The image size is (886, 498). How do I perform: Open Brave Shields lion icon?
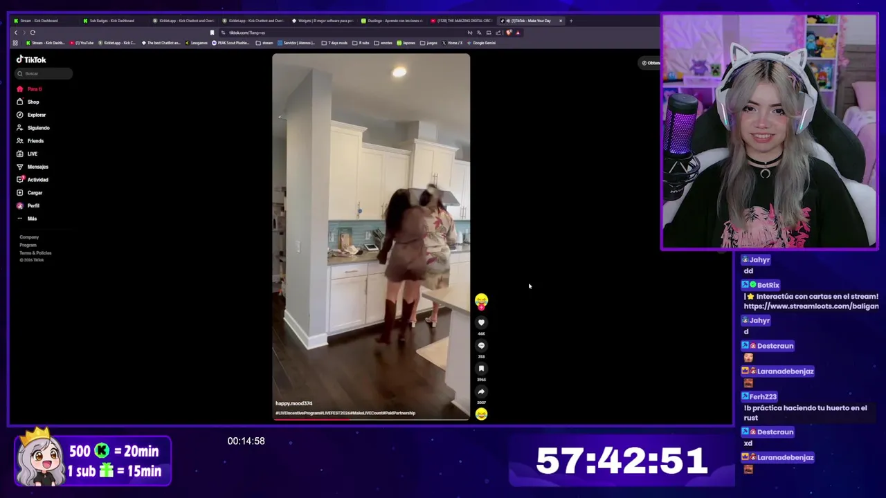click(509, 33)
